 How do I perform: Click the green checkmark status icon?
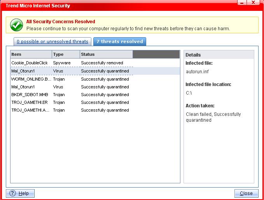click(x=16, y=25)
